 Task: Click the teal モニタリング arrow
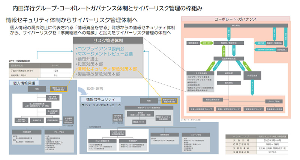pos(252,87)
